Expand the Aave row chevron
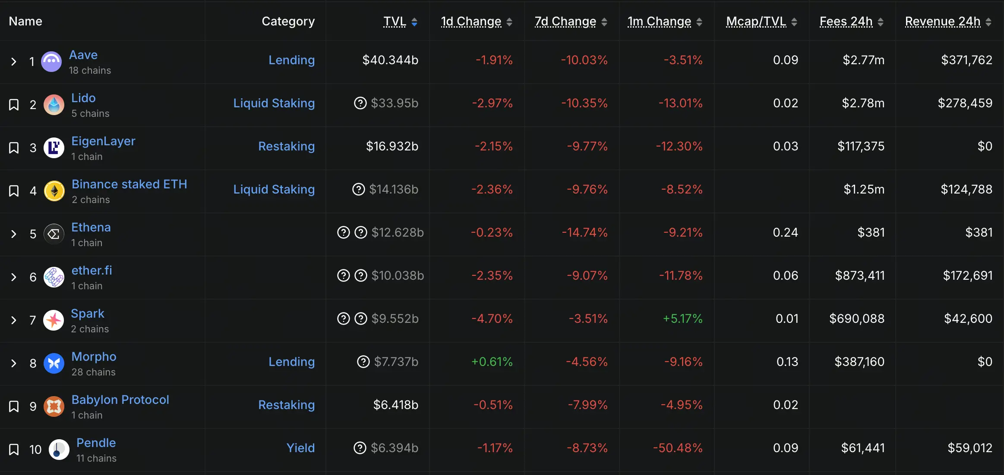Screen dimensions: 1004x475 [x=14, y=62]
